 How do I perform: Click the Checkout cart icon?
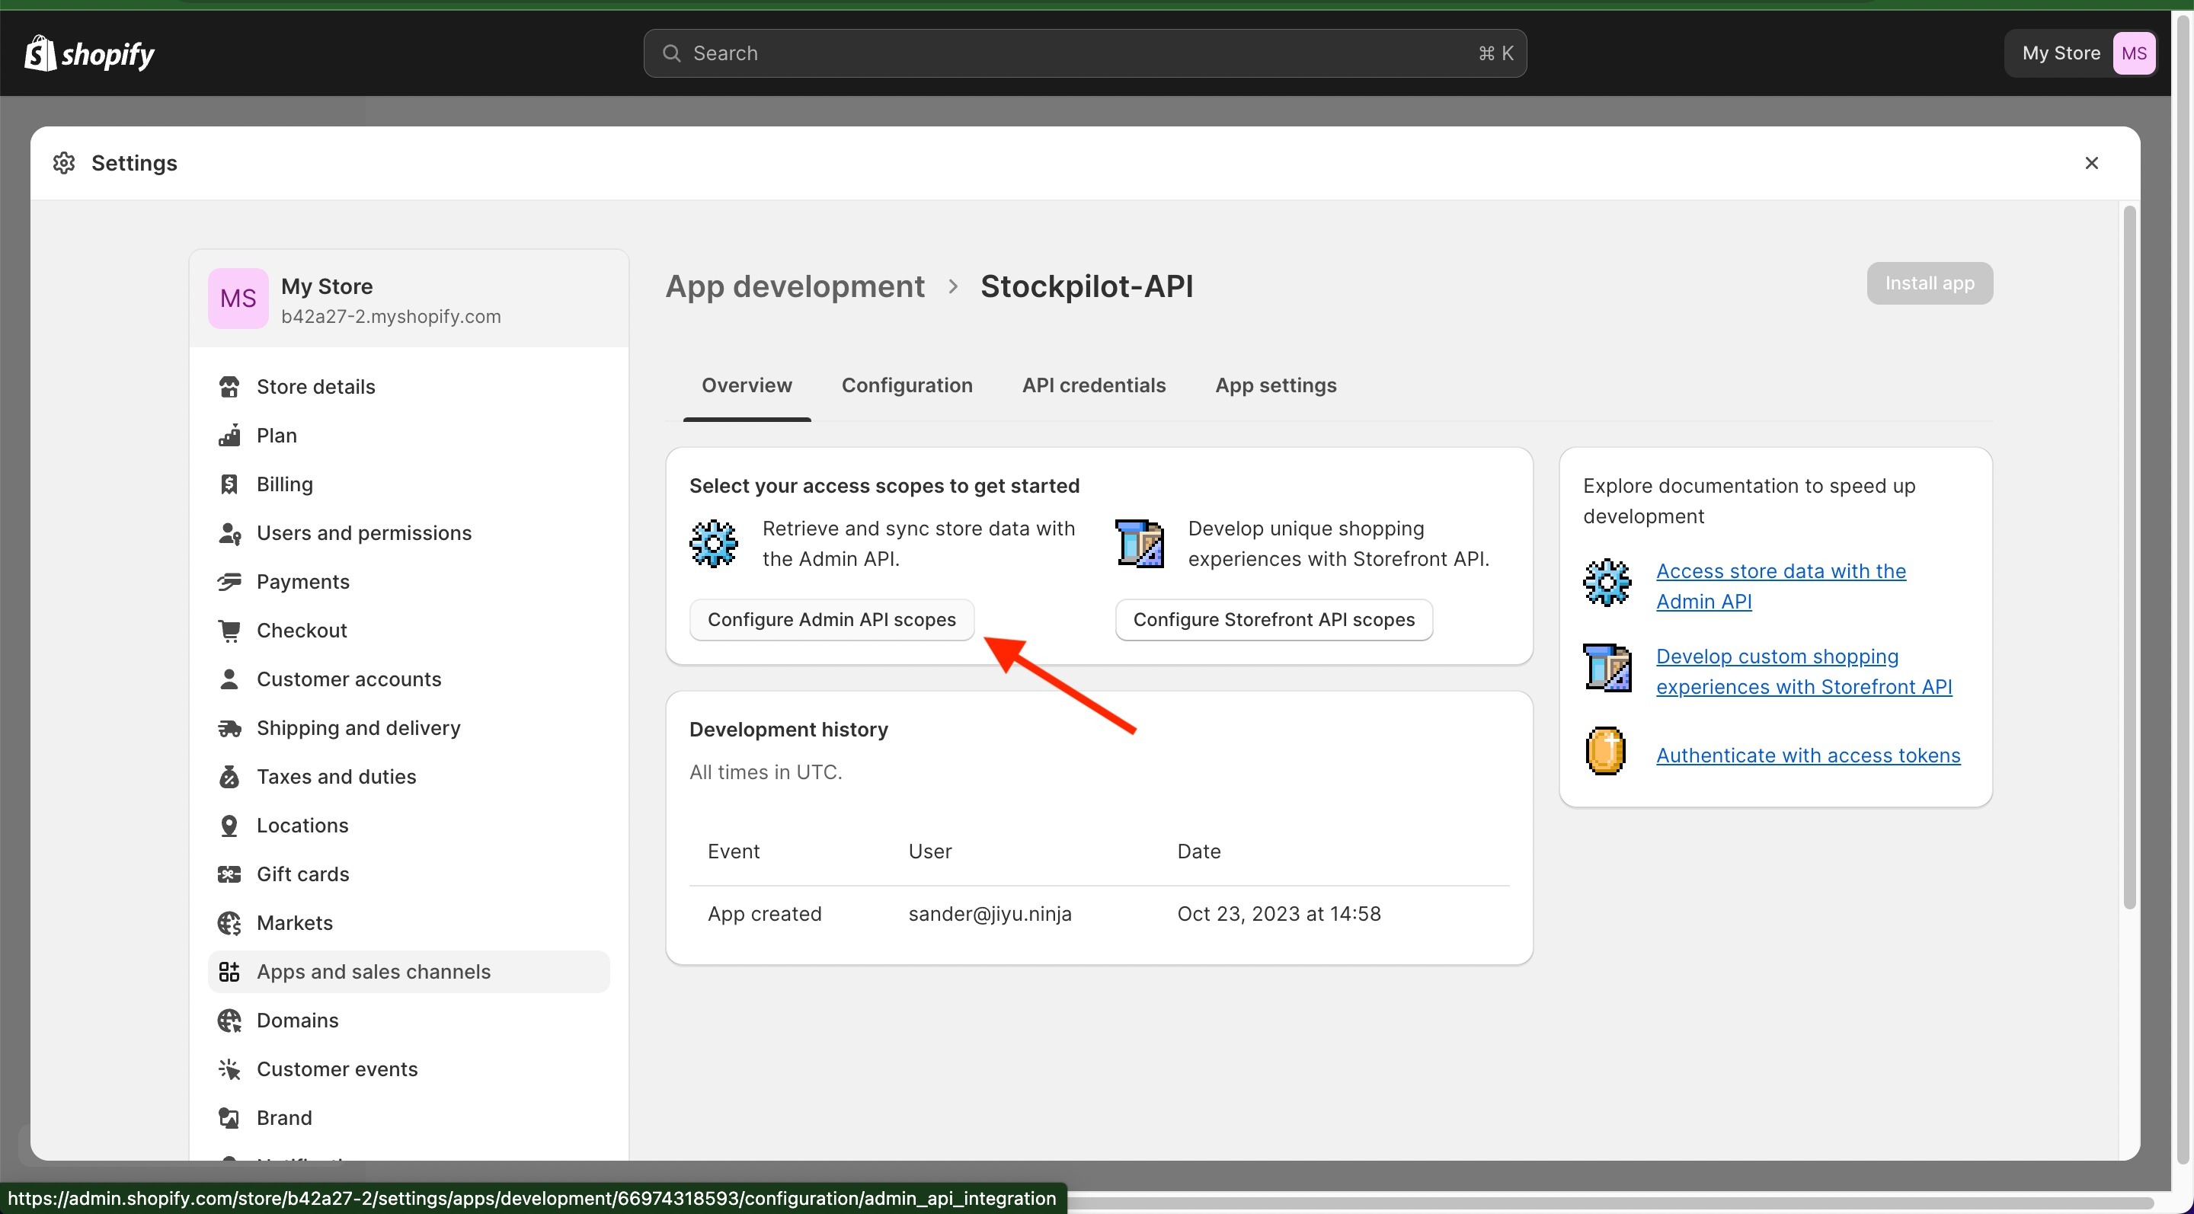click(229, 630)
